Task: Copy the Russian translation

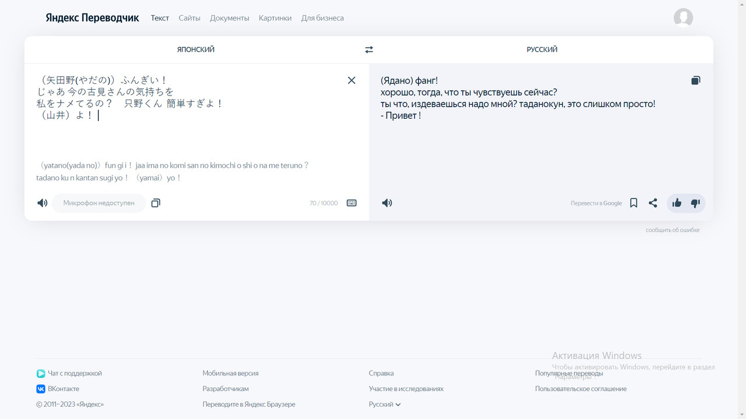Action: [696, 80]
